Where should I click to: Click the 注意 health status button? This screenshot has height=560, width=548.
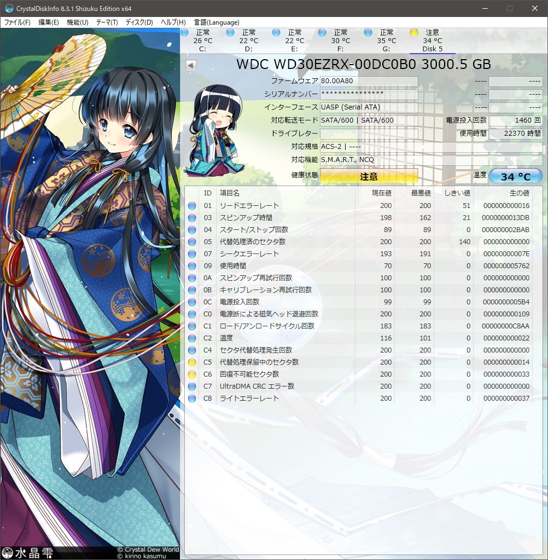(x=369, y=176)
